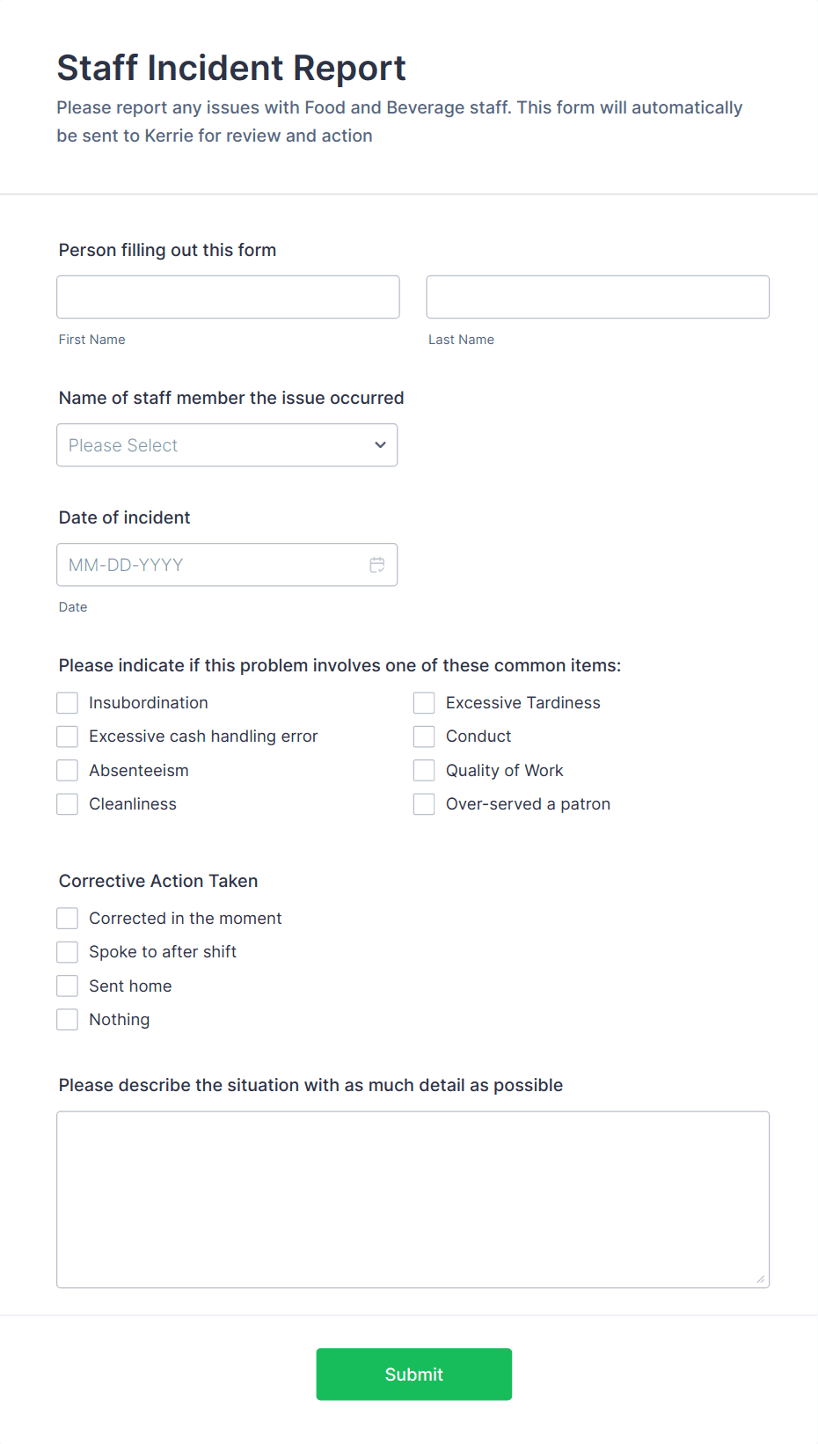
Task: Expand the staff member selection dropdown
Action: coord(227,445)
